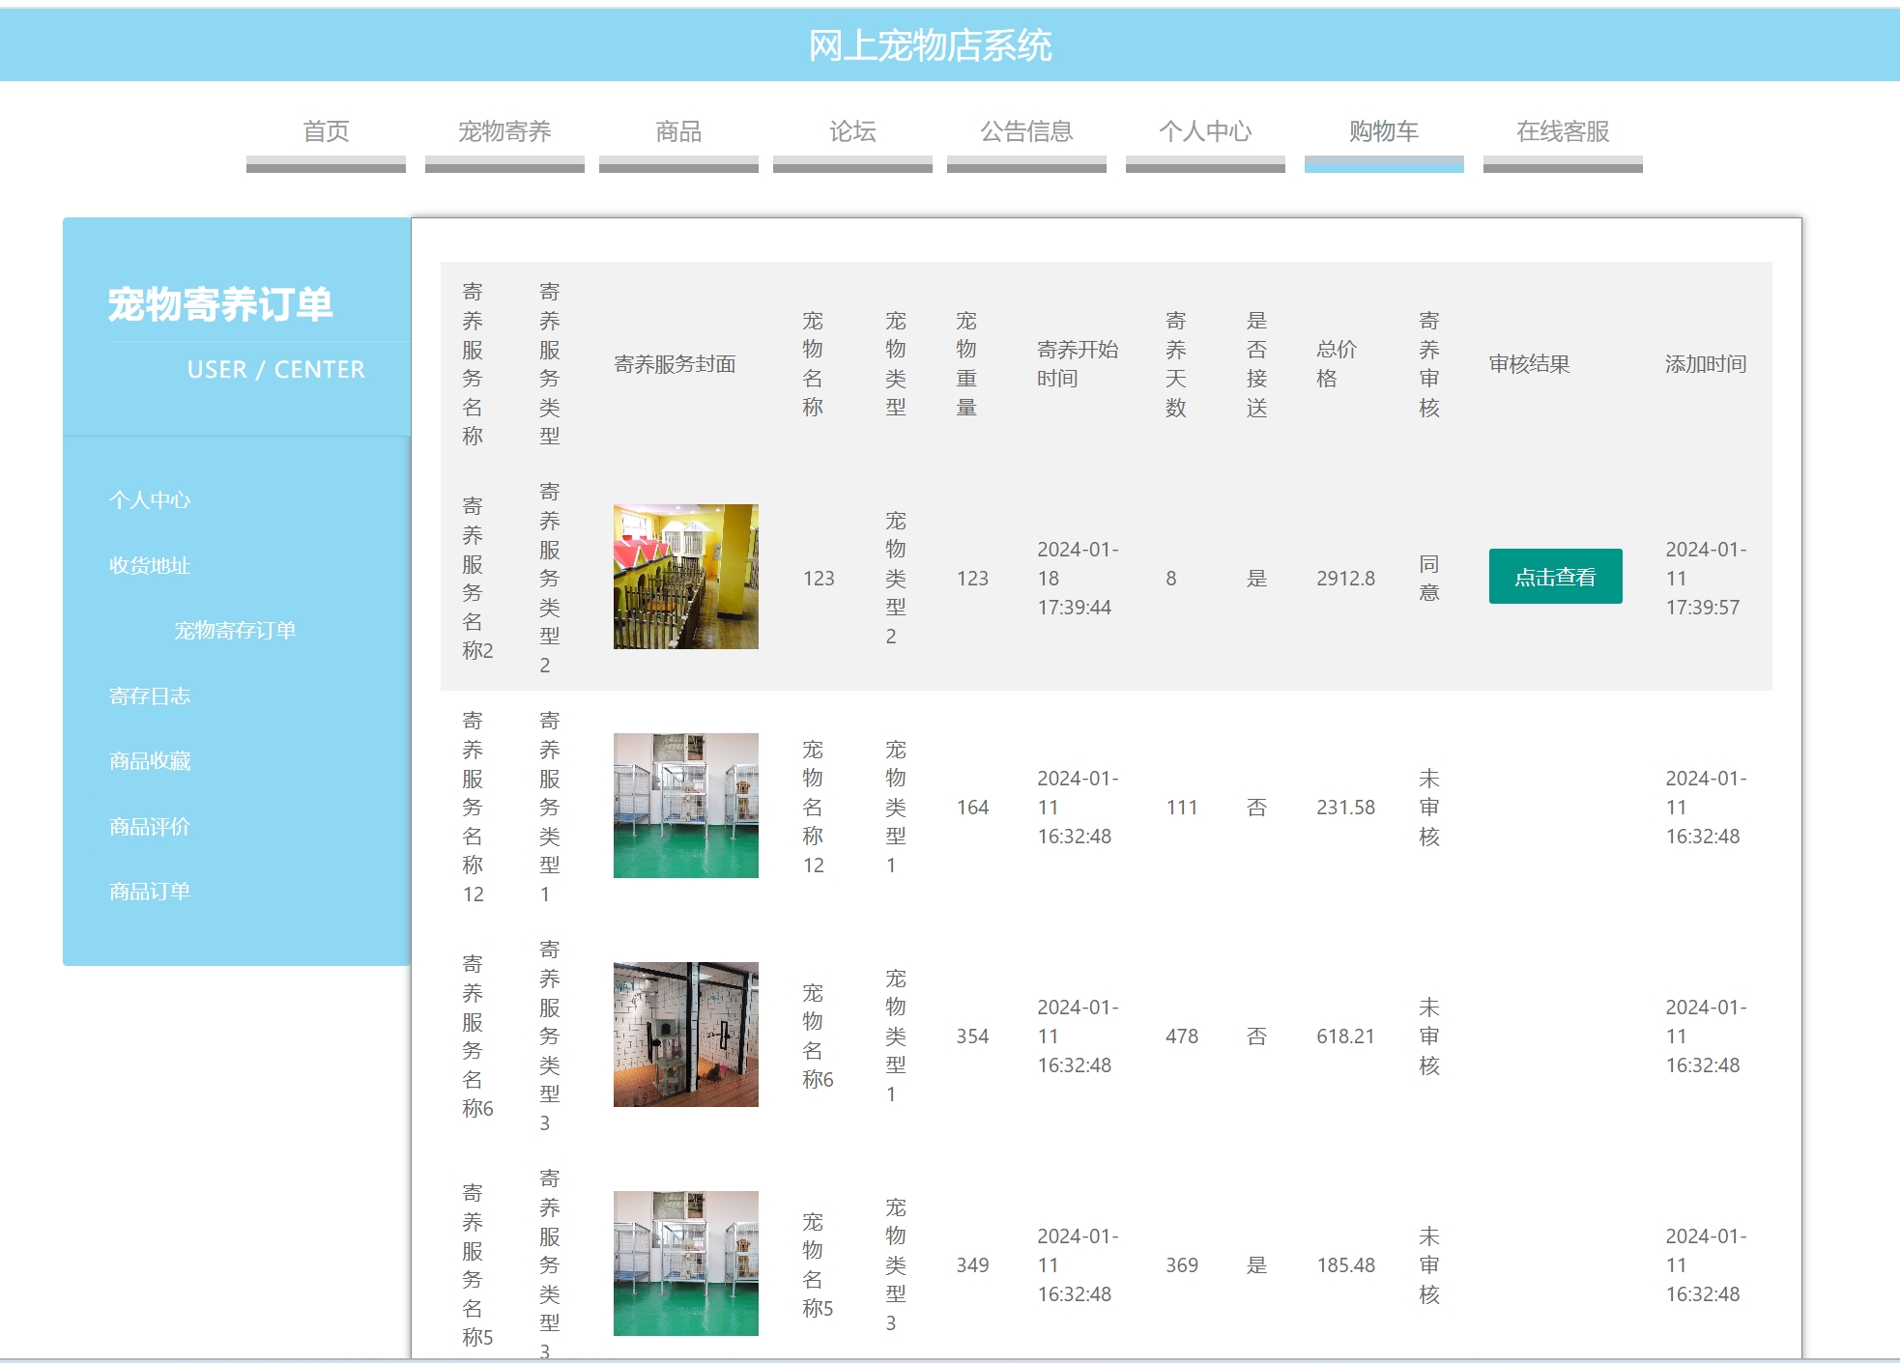Click 个人中心 in the sidebar
Image resolution: width=1900 pixels, height=1363 pixels.
click(x=150, y=500)
